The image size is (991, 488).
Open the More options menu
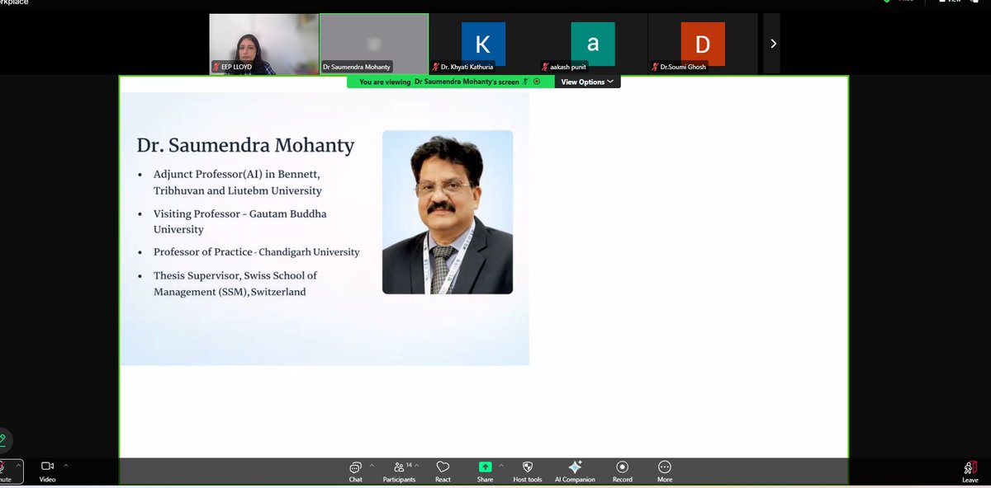[665, 472]
